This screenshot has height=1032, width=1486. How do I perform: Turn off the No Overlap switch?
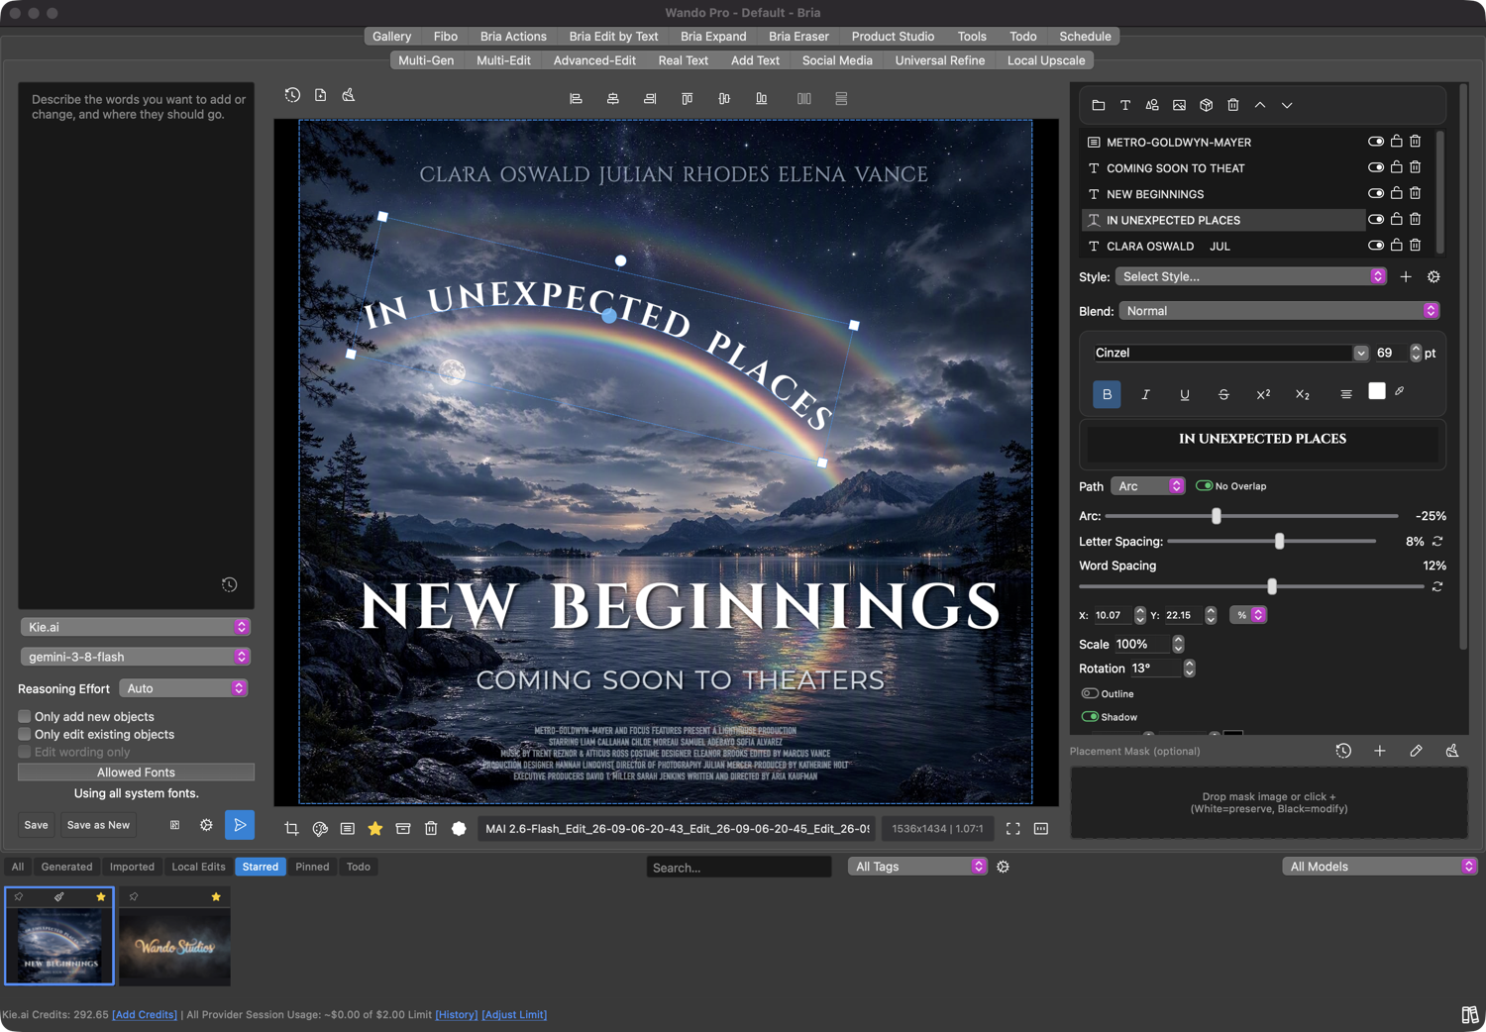tap(1205, 486)
